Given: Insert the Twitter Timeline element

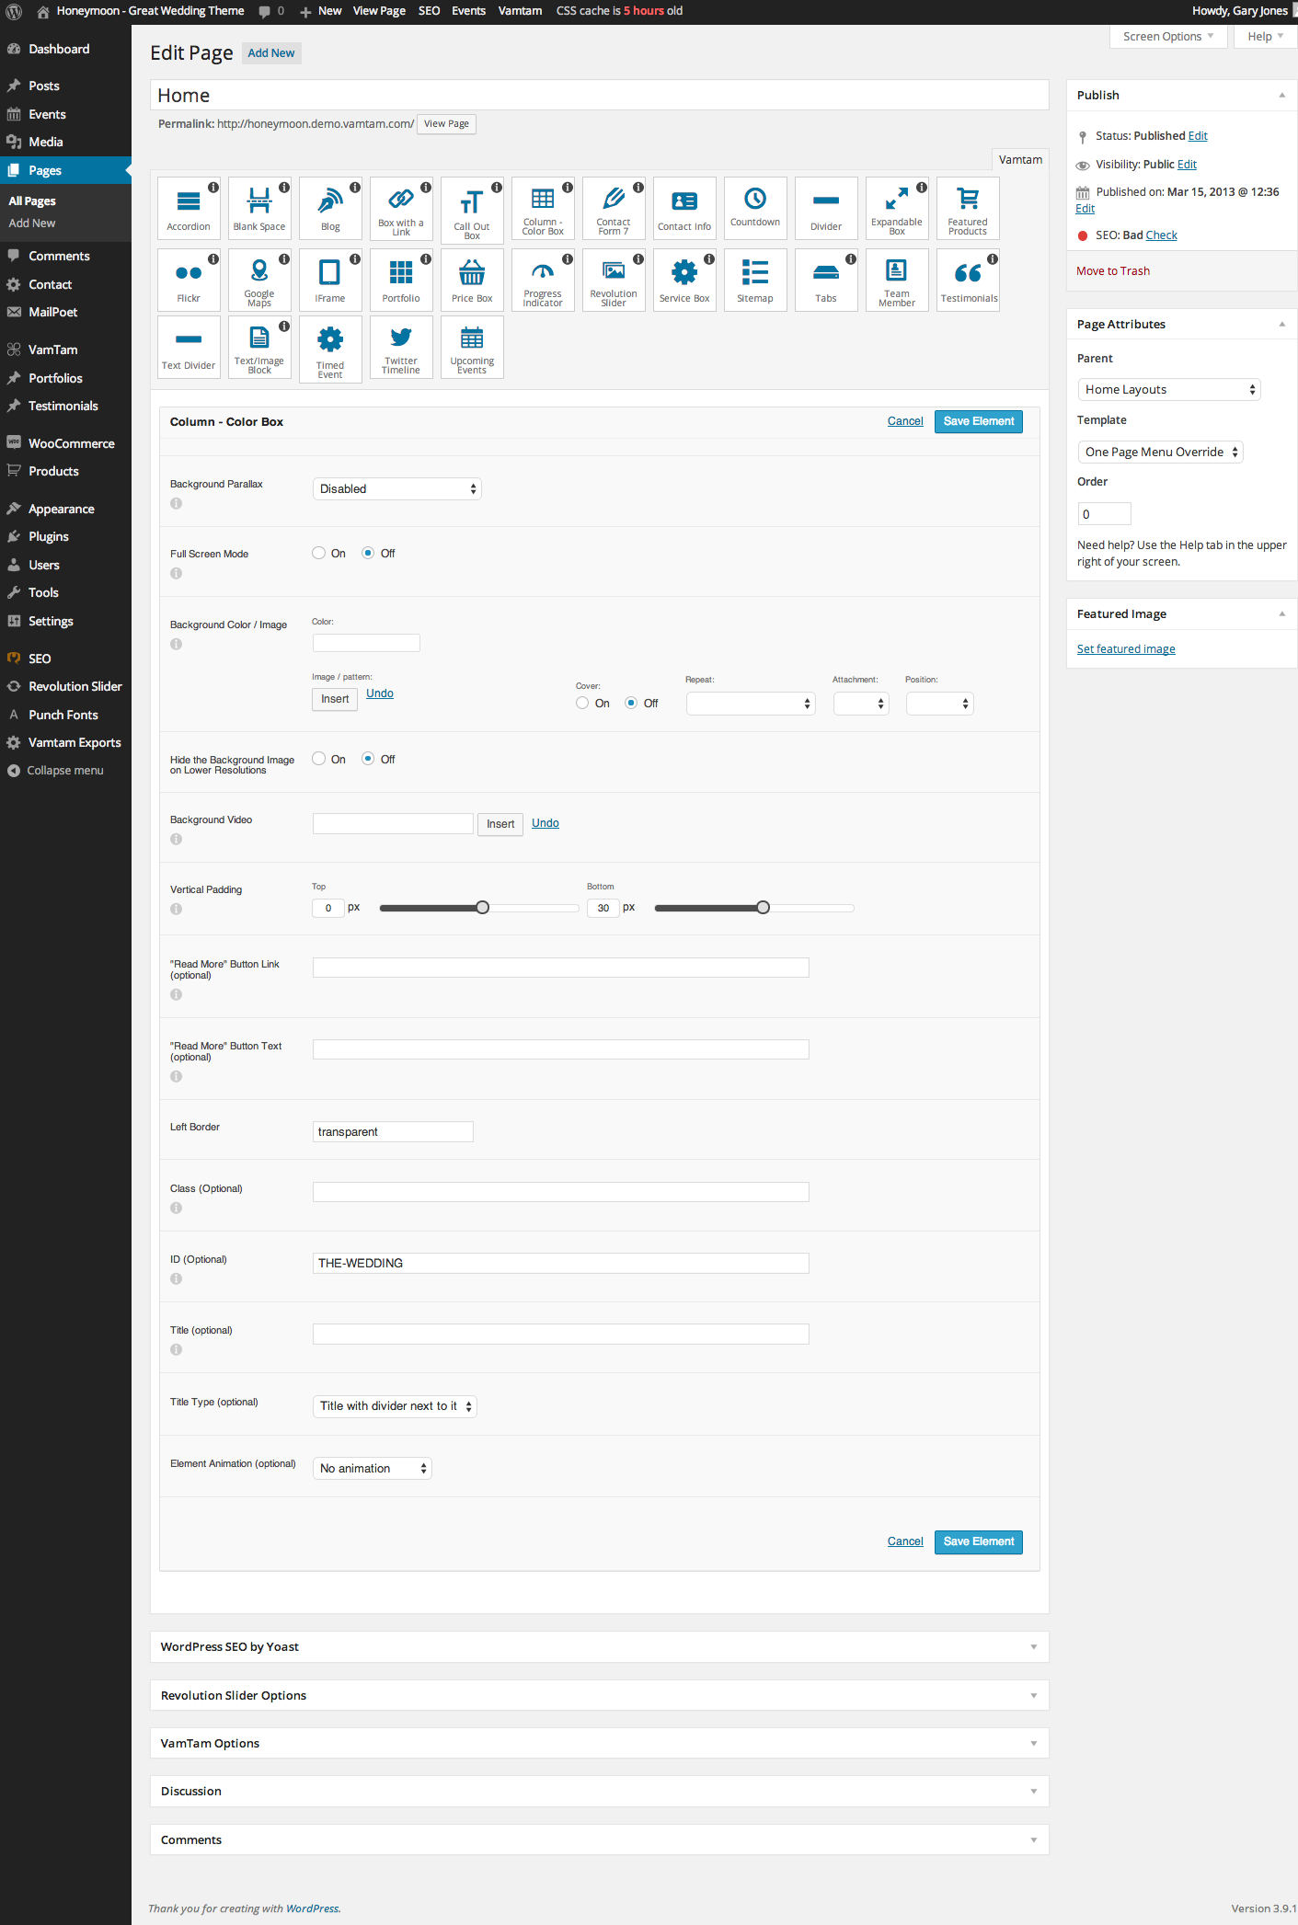Looking at the screenshot, I should tap(401, 348).
